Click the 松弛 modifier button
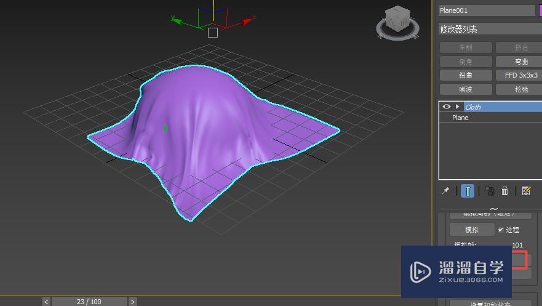542x306 pixels. [x=519, y=89]
